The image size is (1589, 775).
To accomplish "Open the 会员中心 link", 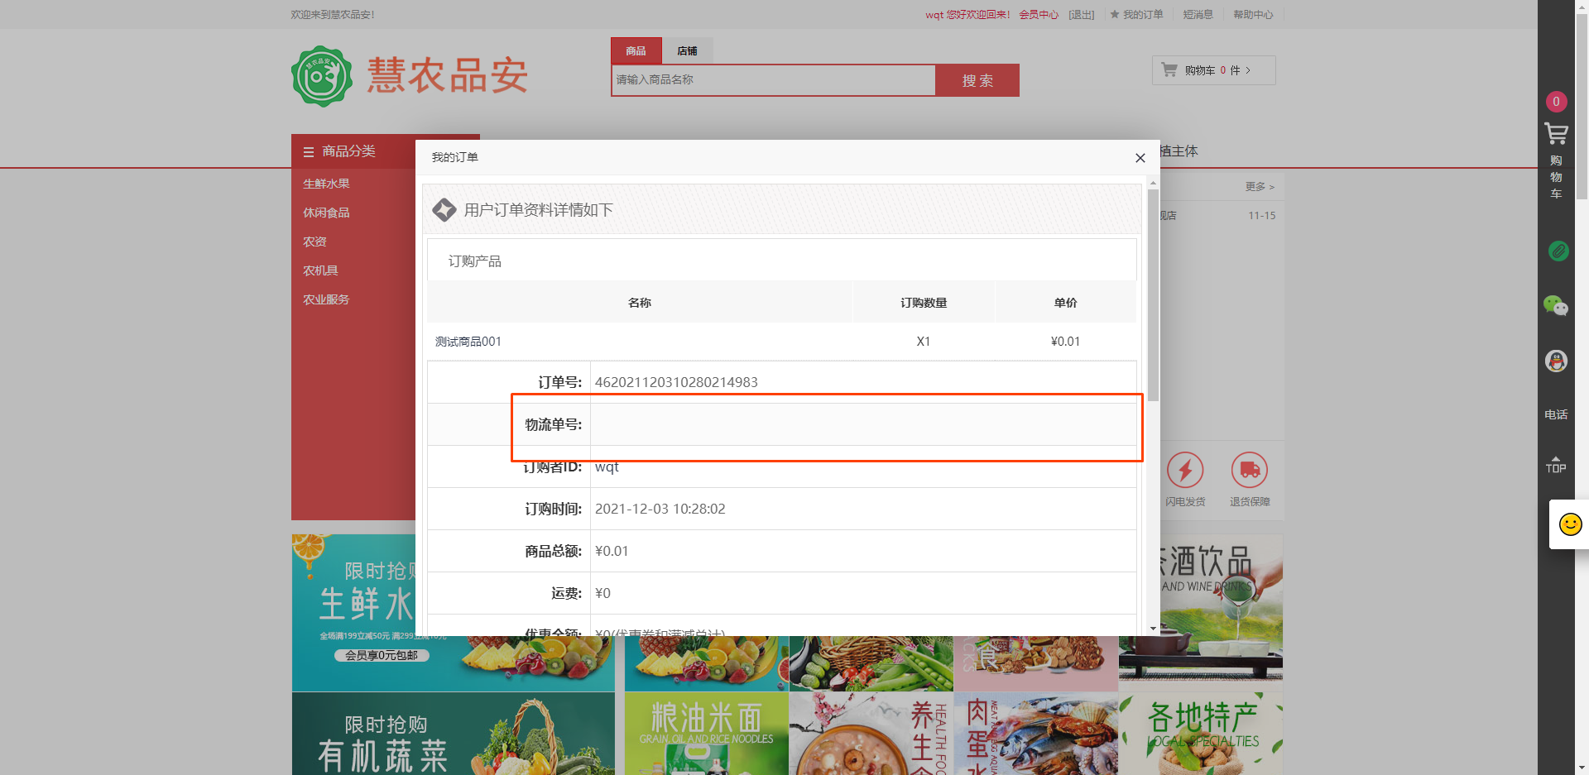I will pos(1038,15).
